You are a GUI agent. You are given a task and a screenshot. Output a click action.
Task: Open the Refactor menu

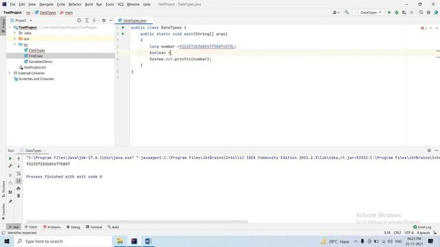coord(75,5)
